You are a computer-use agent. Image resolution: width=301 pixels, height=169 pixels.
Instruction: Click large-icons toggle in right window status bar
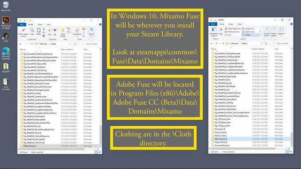coord(291,152)
